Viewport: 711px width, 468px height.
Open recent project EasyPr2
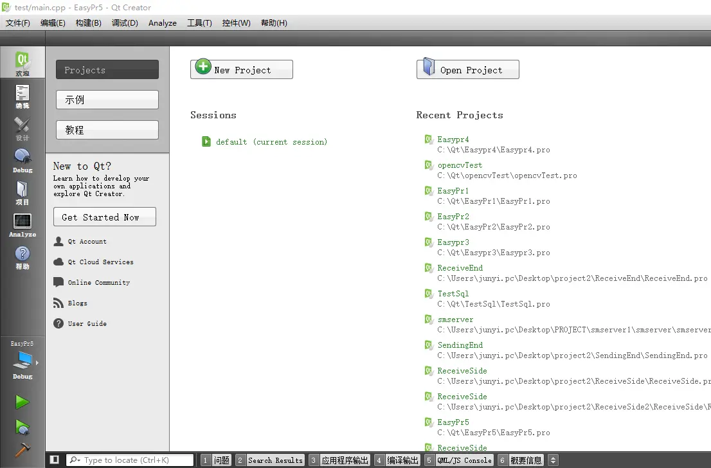(453, 216)
